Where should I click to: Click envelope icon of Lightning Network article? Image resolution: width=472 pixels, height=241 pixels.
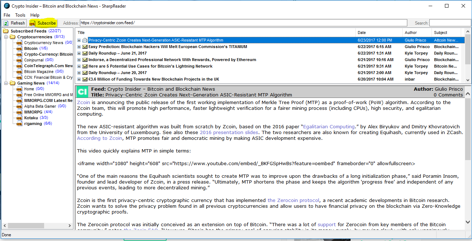85,66
